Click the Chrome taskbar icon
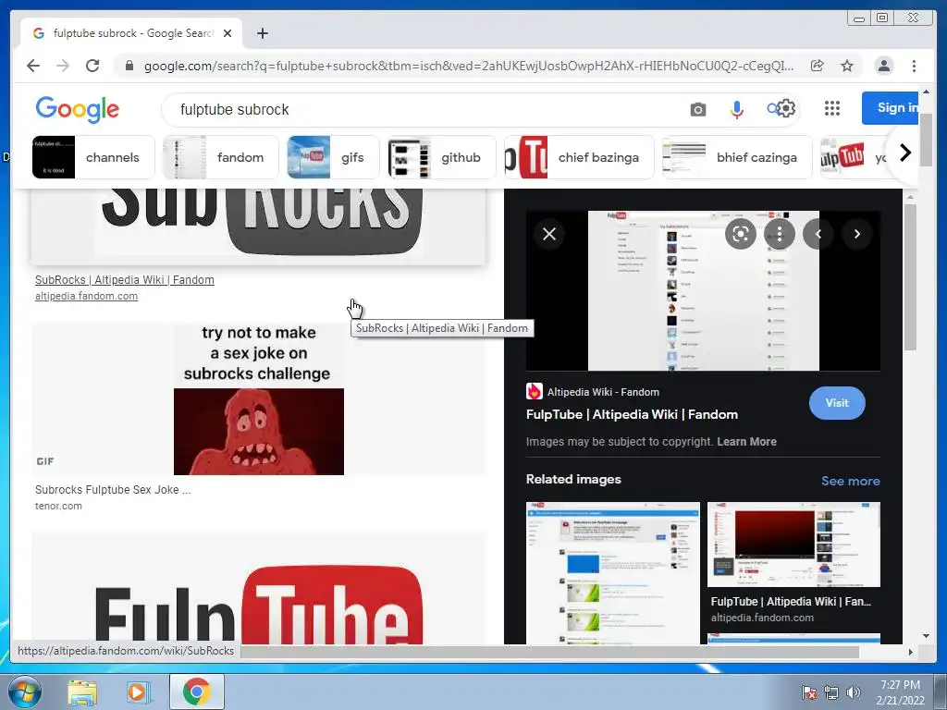947x710 pixels. [x=196, y=692]
